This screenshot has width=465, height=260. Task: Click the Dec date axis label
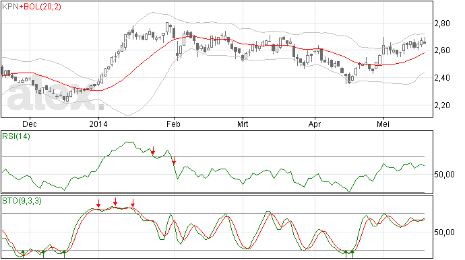pyautogui.click(x=30, y=124)
